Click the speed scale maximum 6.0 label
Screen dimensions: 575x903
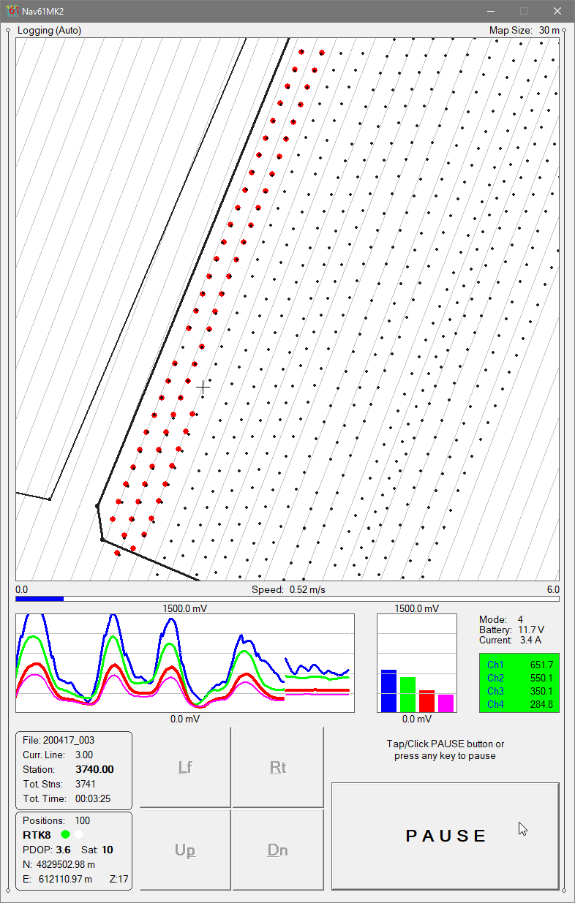coord(552,589)
